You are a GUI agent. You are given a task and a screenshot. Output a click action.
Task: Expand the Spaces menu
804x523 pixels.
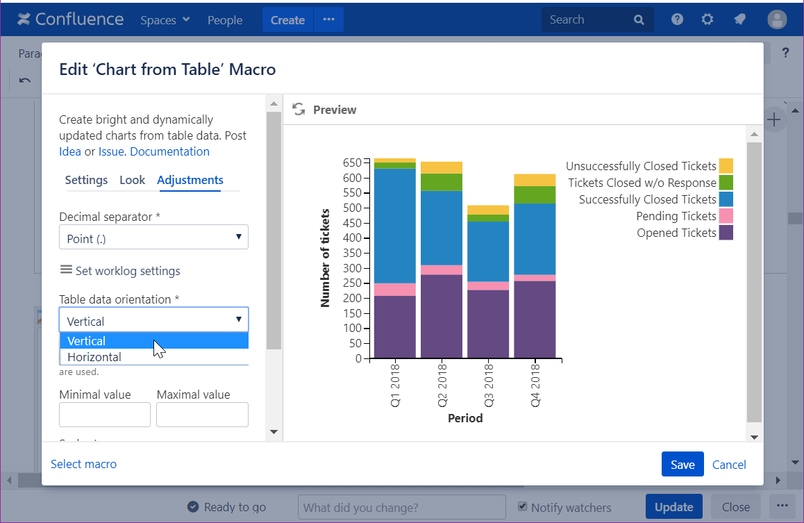165,20
